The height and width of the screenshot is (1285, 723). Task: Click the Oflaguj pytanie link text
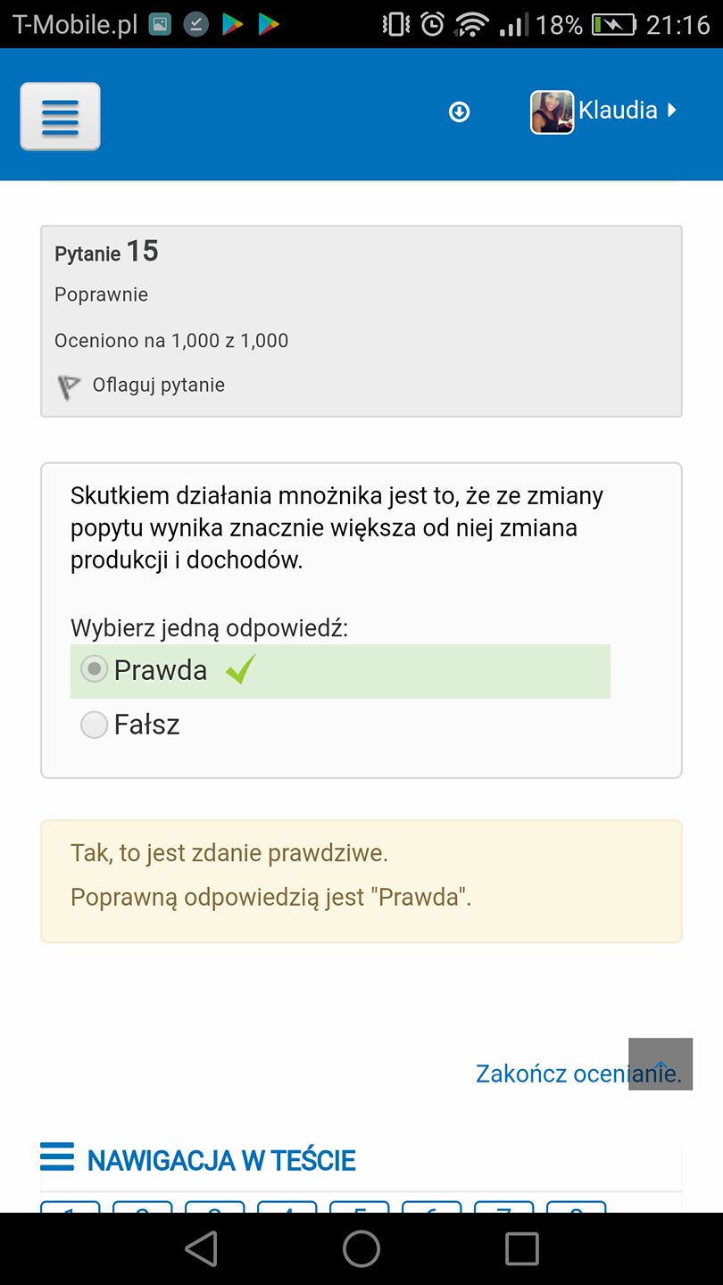coord(159,385)
